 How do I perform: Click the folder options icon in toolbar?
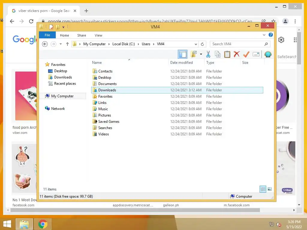[194, 54]
